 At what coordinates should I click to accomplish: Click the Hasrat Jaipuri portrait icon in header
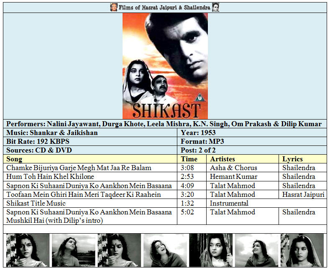click(114, 8)
